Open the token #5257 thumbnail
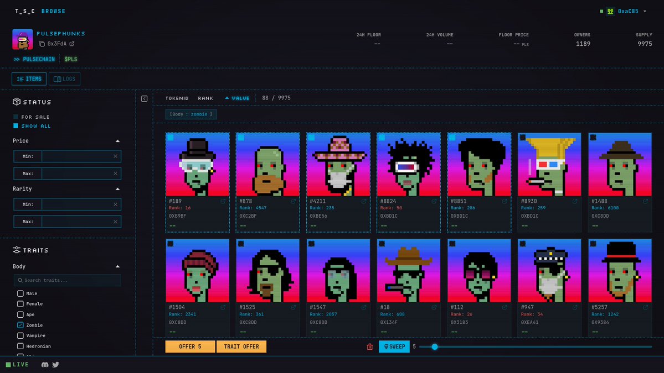 [620, 270]
